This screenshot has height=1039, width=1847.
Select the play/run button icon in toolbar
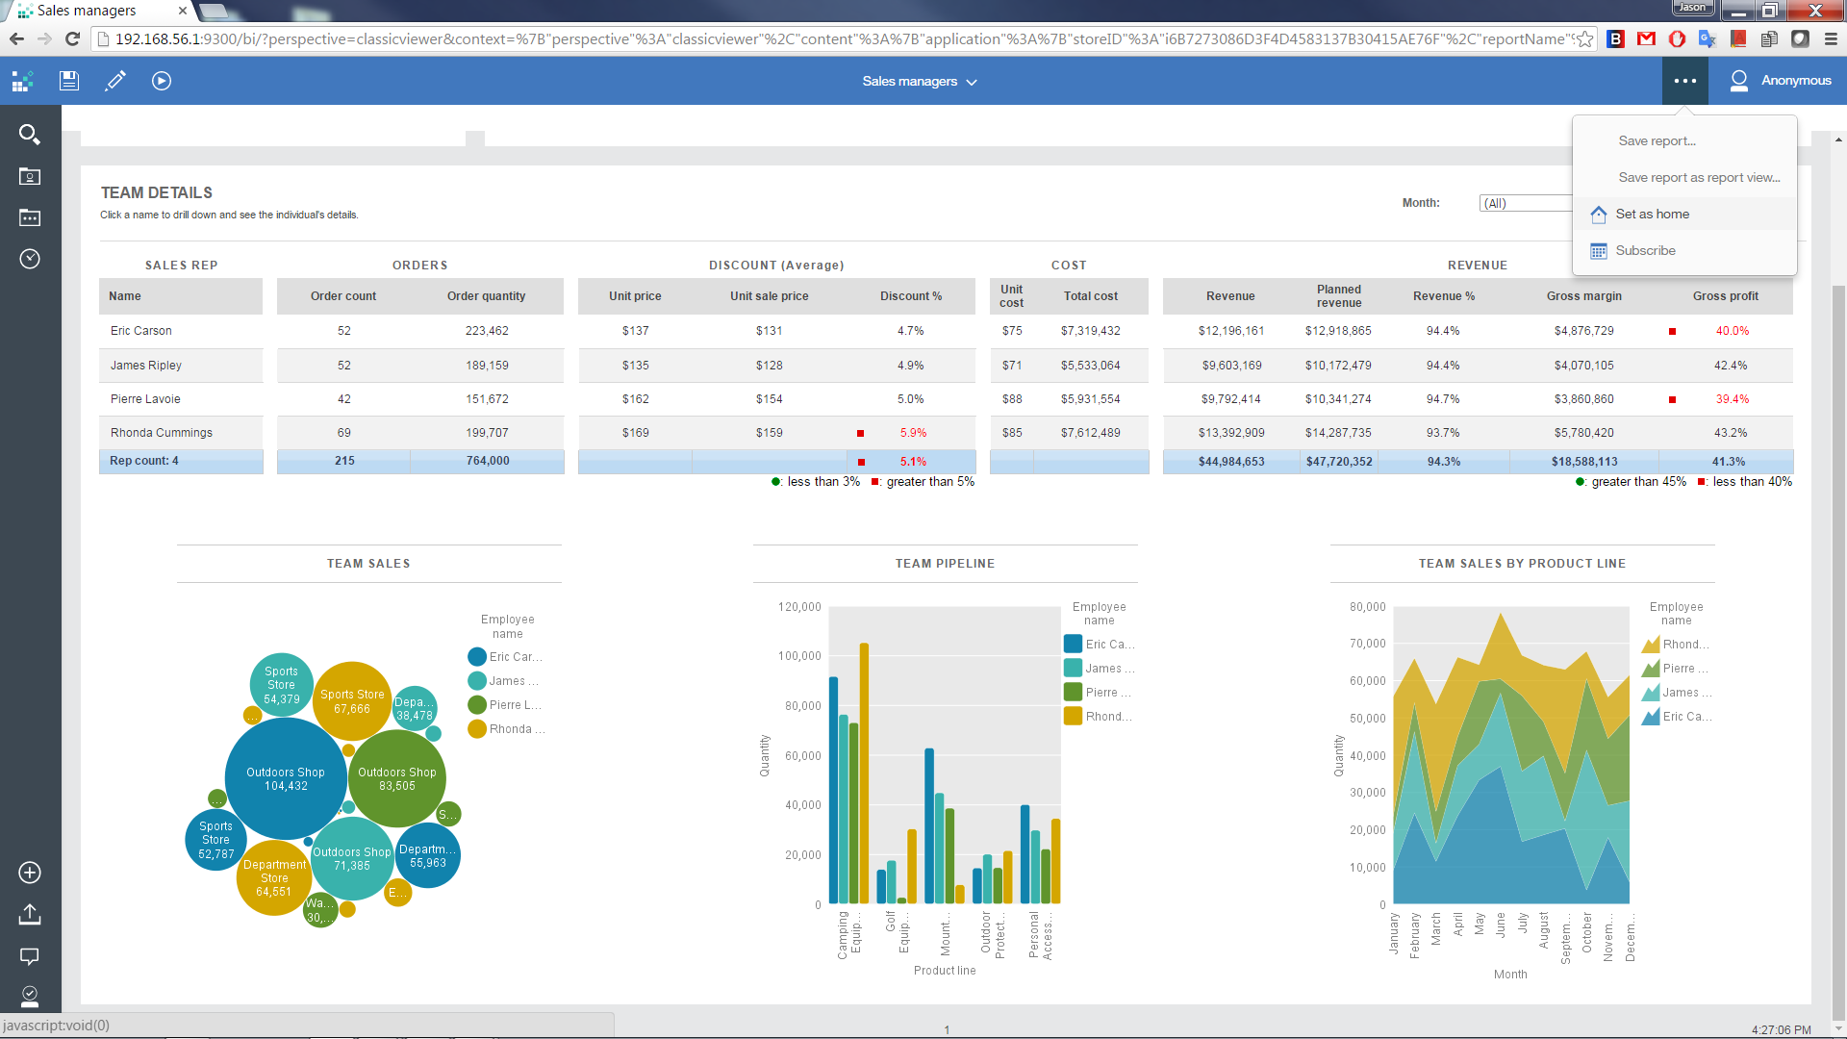[161, 81]
